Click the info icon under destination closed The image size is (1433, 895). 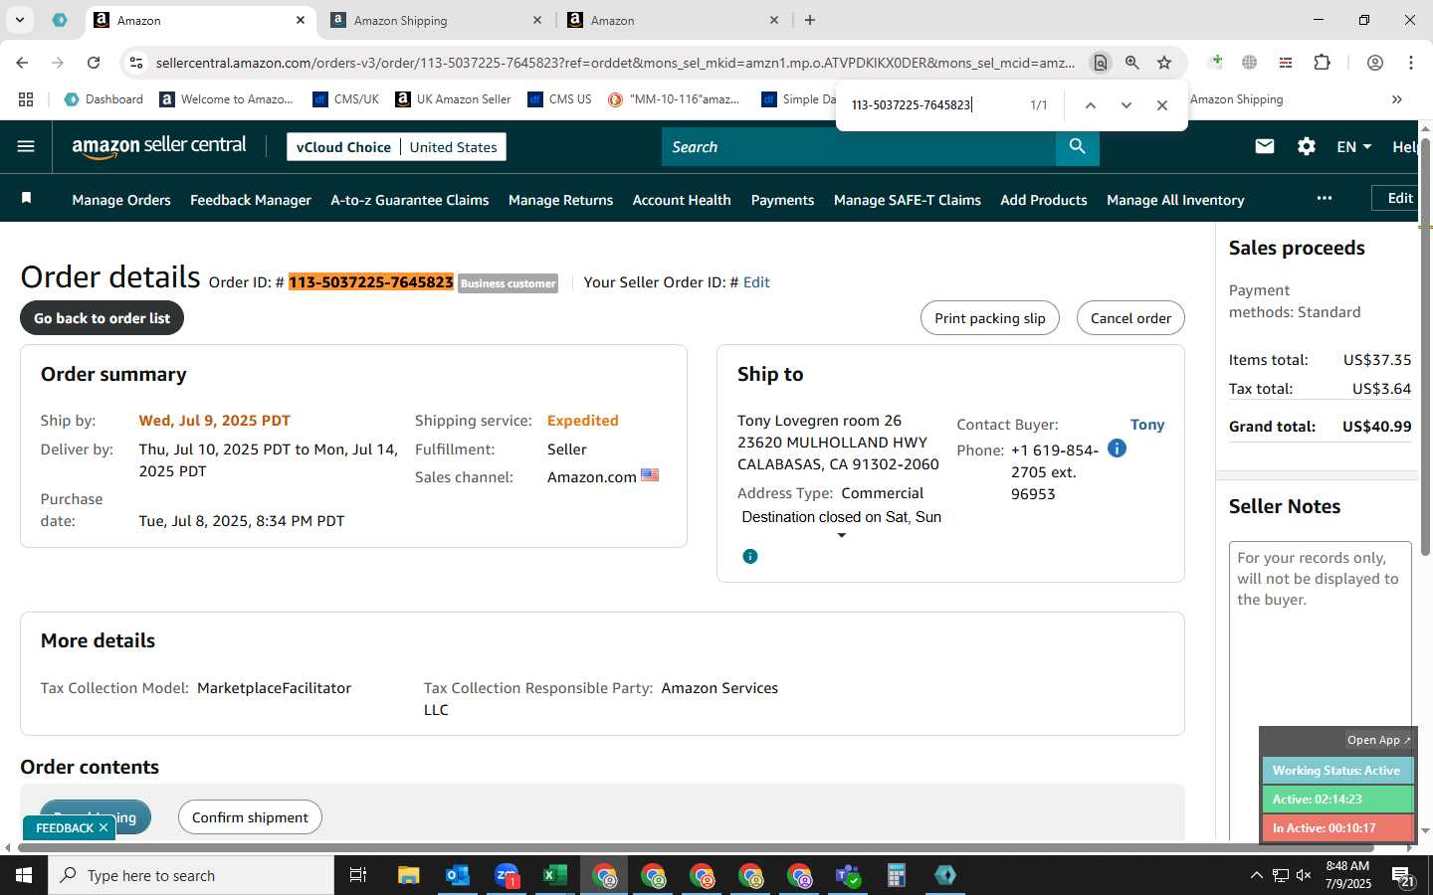pyautogui.click(x=750, y=556)
